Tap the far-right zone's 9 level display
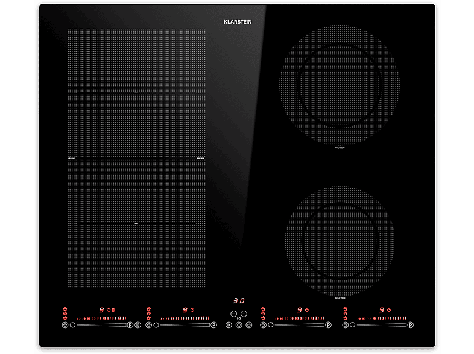474x354 pixels. pyautogui.click(x=382, y=310)
